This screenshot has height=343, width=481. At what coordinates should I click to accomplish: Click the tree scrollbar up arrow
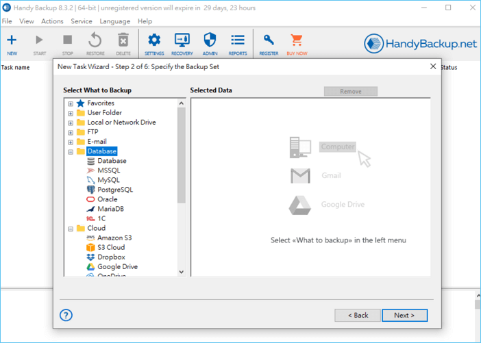[182, 103]
